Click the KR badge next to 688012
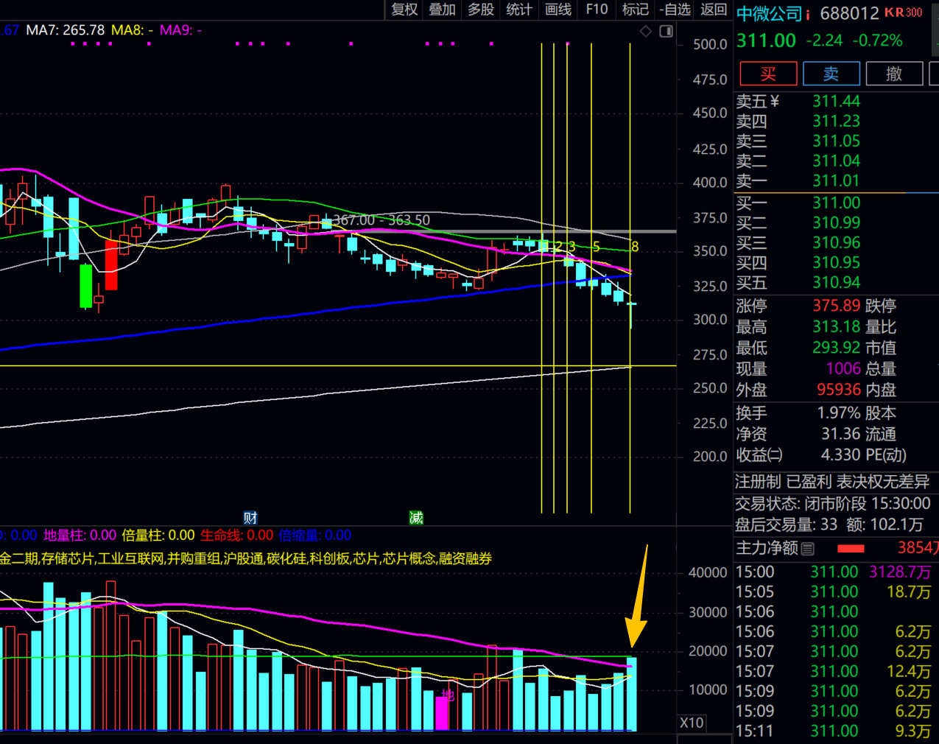The width and height of the screenshot is (939, 744). pyautogui.click(x=894, y=13)
